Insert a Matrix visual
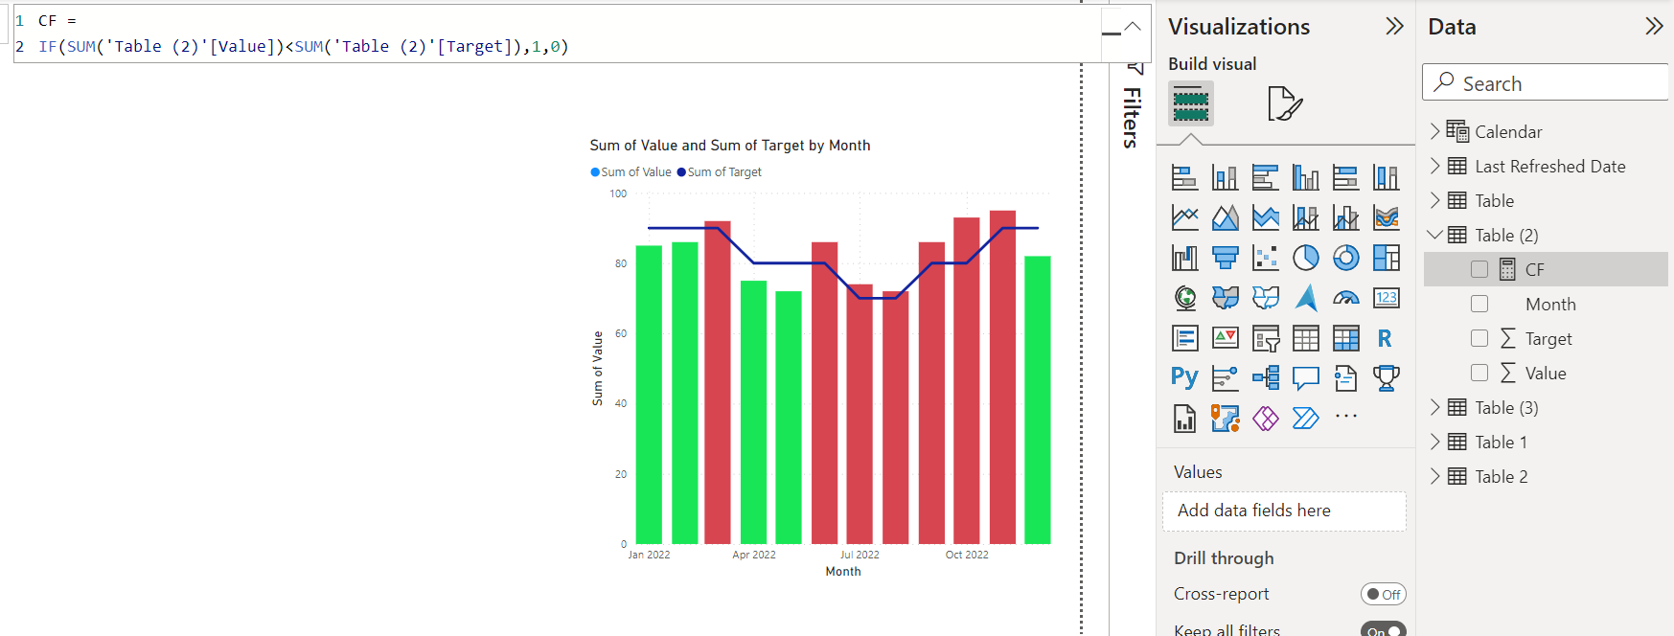Image resolution: width=1674 pixels, height=636 pixels. pos(1346,338)
